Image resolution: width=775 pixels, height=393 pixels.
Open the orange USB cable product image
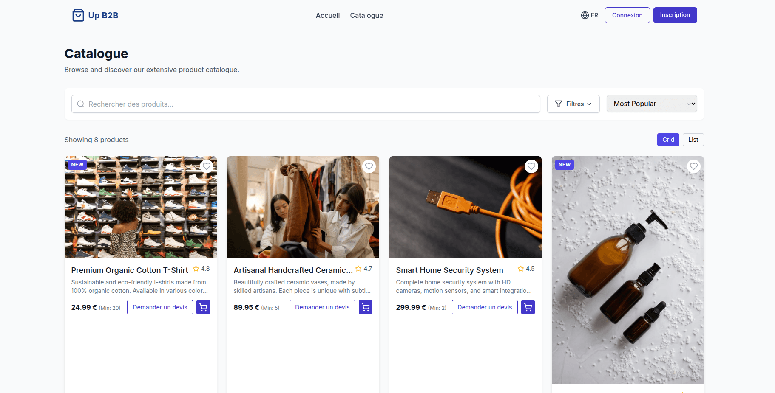click(x=466, y=207)
